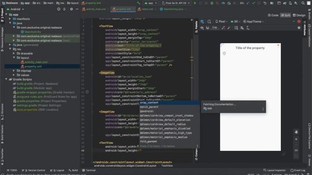Start debugging with the green bug icon
The width and height of the screenshot is (312, 175).
pos(212,3)
